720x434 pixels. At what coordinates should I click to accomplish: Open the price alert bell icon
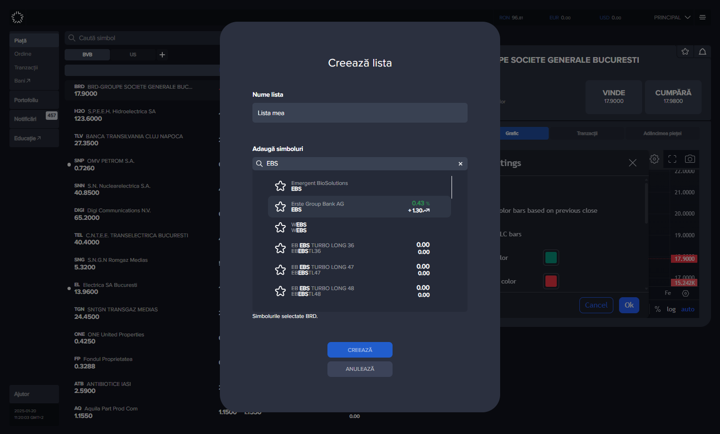coord(703,51)
